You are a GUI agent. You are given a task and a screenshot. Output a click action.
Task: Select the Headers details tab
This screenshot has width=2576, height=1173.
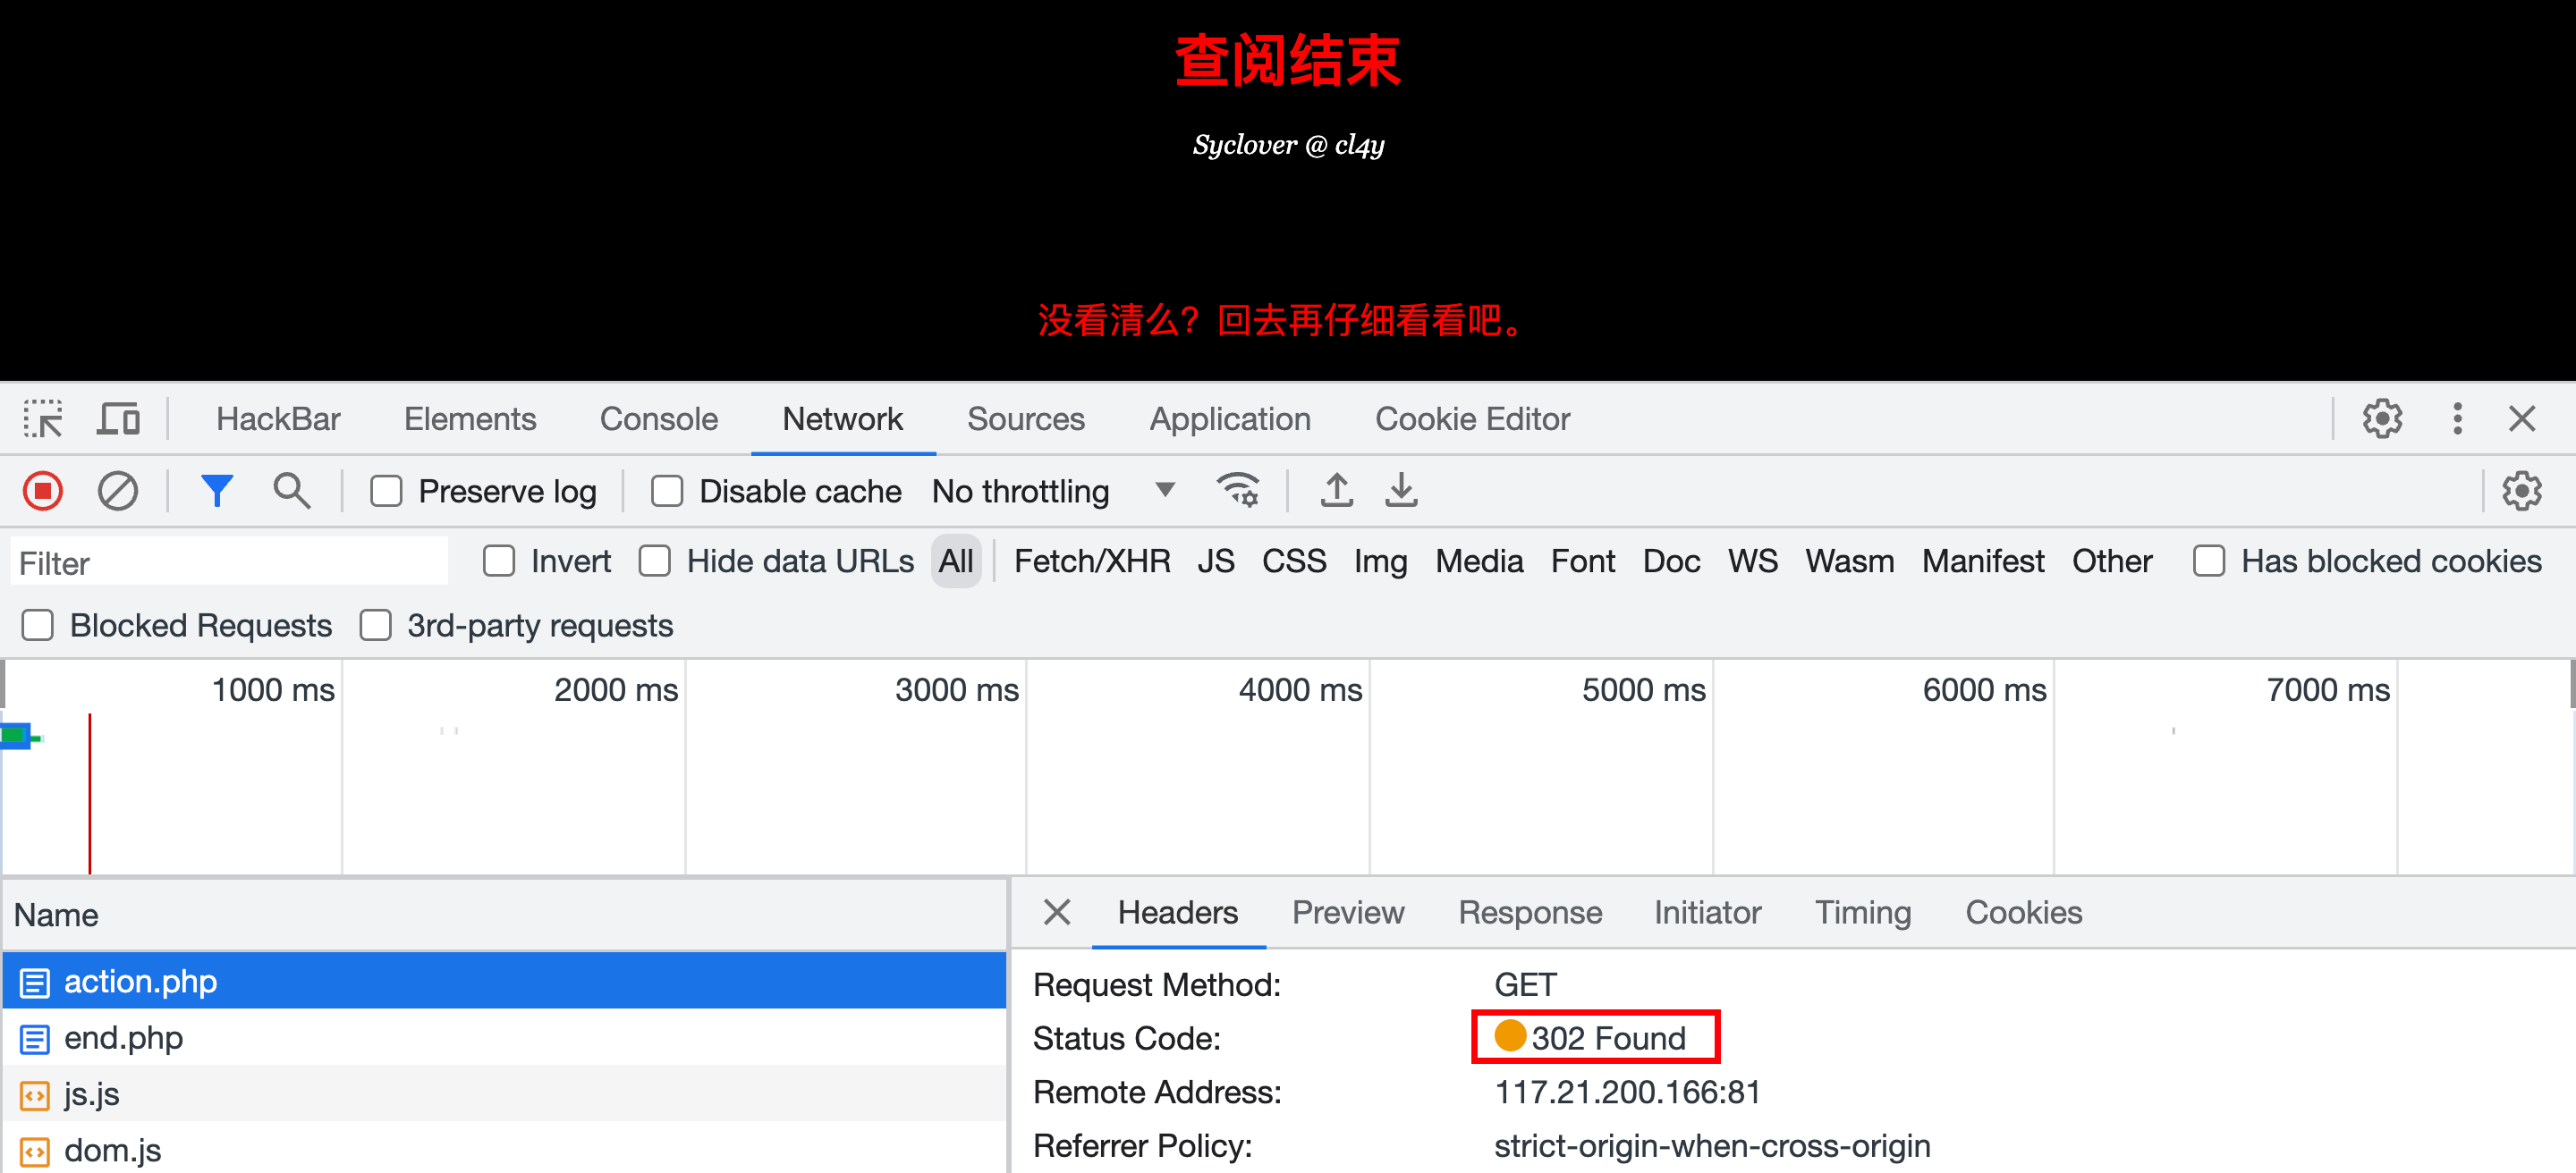point(1177,912)
